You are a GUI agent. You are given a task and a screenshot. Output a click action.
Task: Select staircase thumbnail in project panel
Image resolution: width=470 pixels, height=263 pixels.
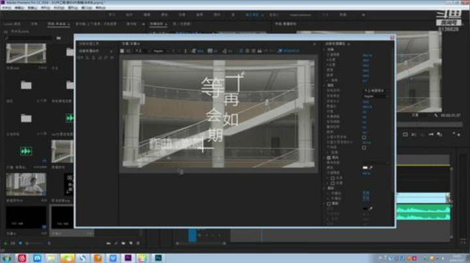pos(26,53)
